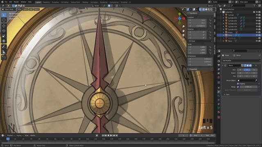The image size is (262, 147).
Task: Open the viewport Object menu
Action: tap(36, 9)
